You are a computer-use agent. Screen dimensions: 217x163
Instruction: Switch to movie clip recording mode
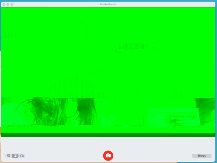[x=22, y=156]
